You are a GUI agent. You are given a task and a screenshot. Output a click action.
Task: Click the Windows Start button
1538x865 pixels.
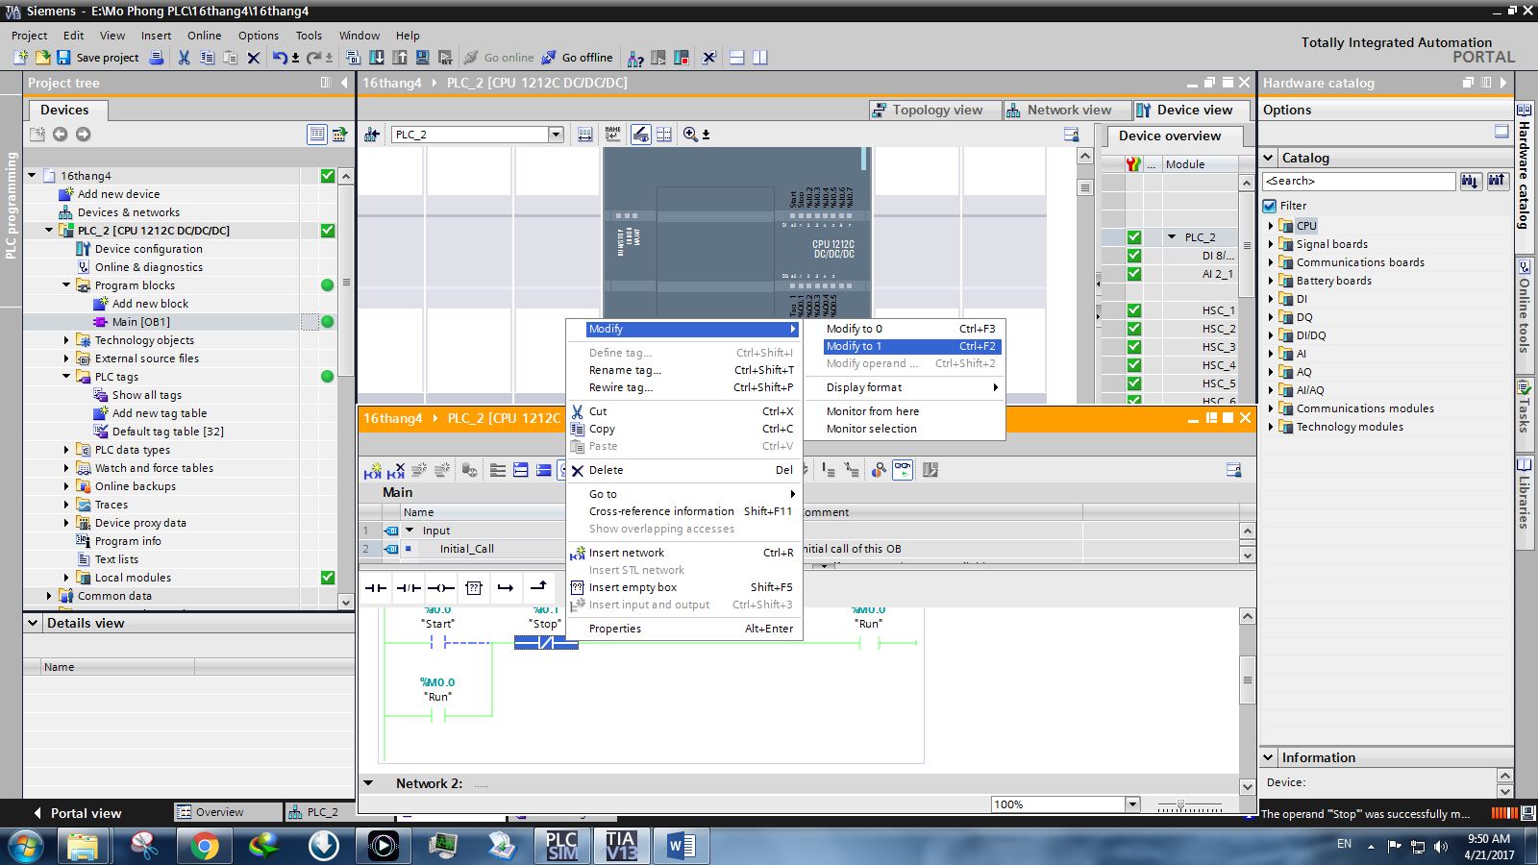click(26, 847)
